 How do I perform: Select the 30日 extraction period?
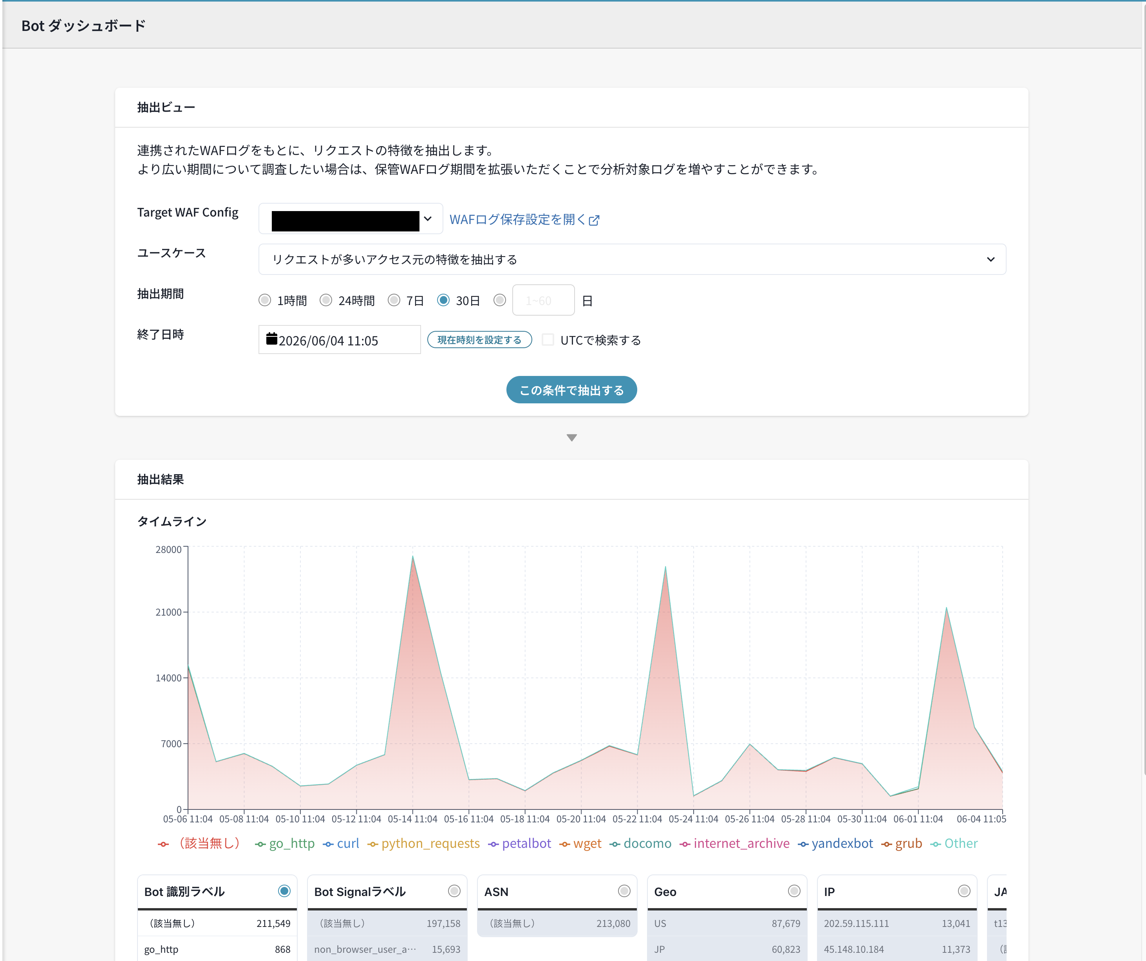(444, 300)
